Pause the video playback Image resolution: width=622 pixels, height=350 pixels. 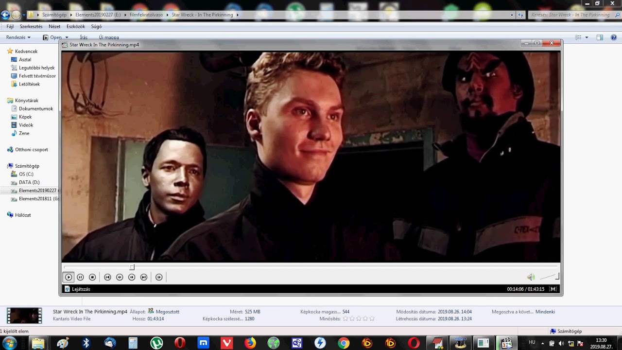(80, 277)
